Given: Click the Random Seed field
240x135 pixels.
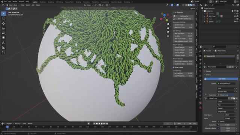Looking at the screenshot, I should click(183, 25).
